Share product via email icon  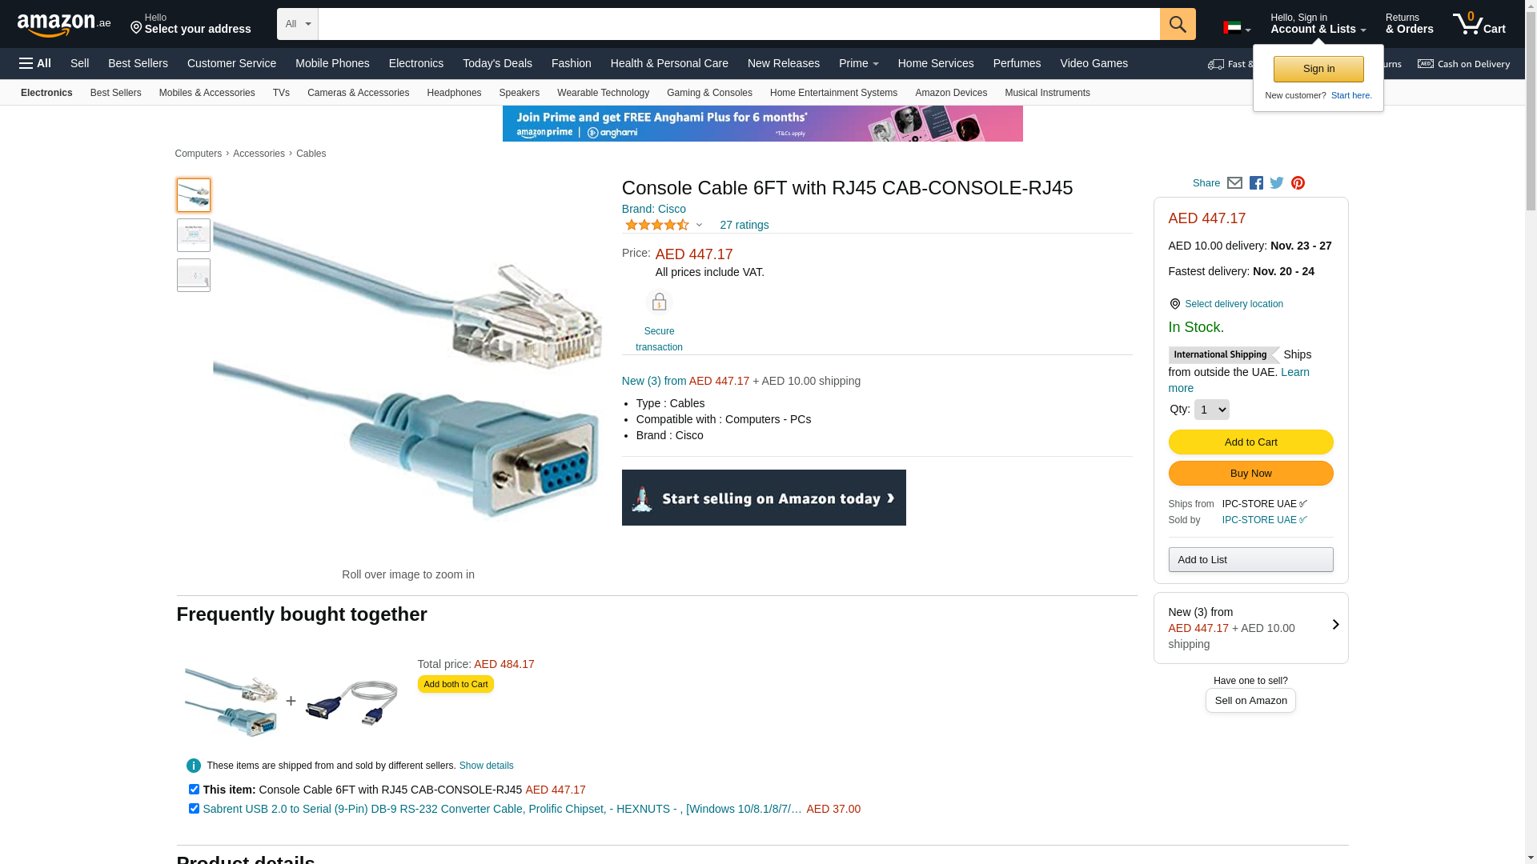pos(1234,183)
